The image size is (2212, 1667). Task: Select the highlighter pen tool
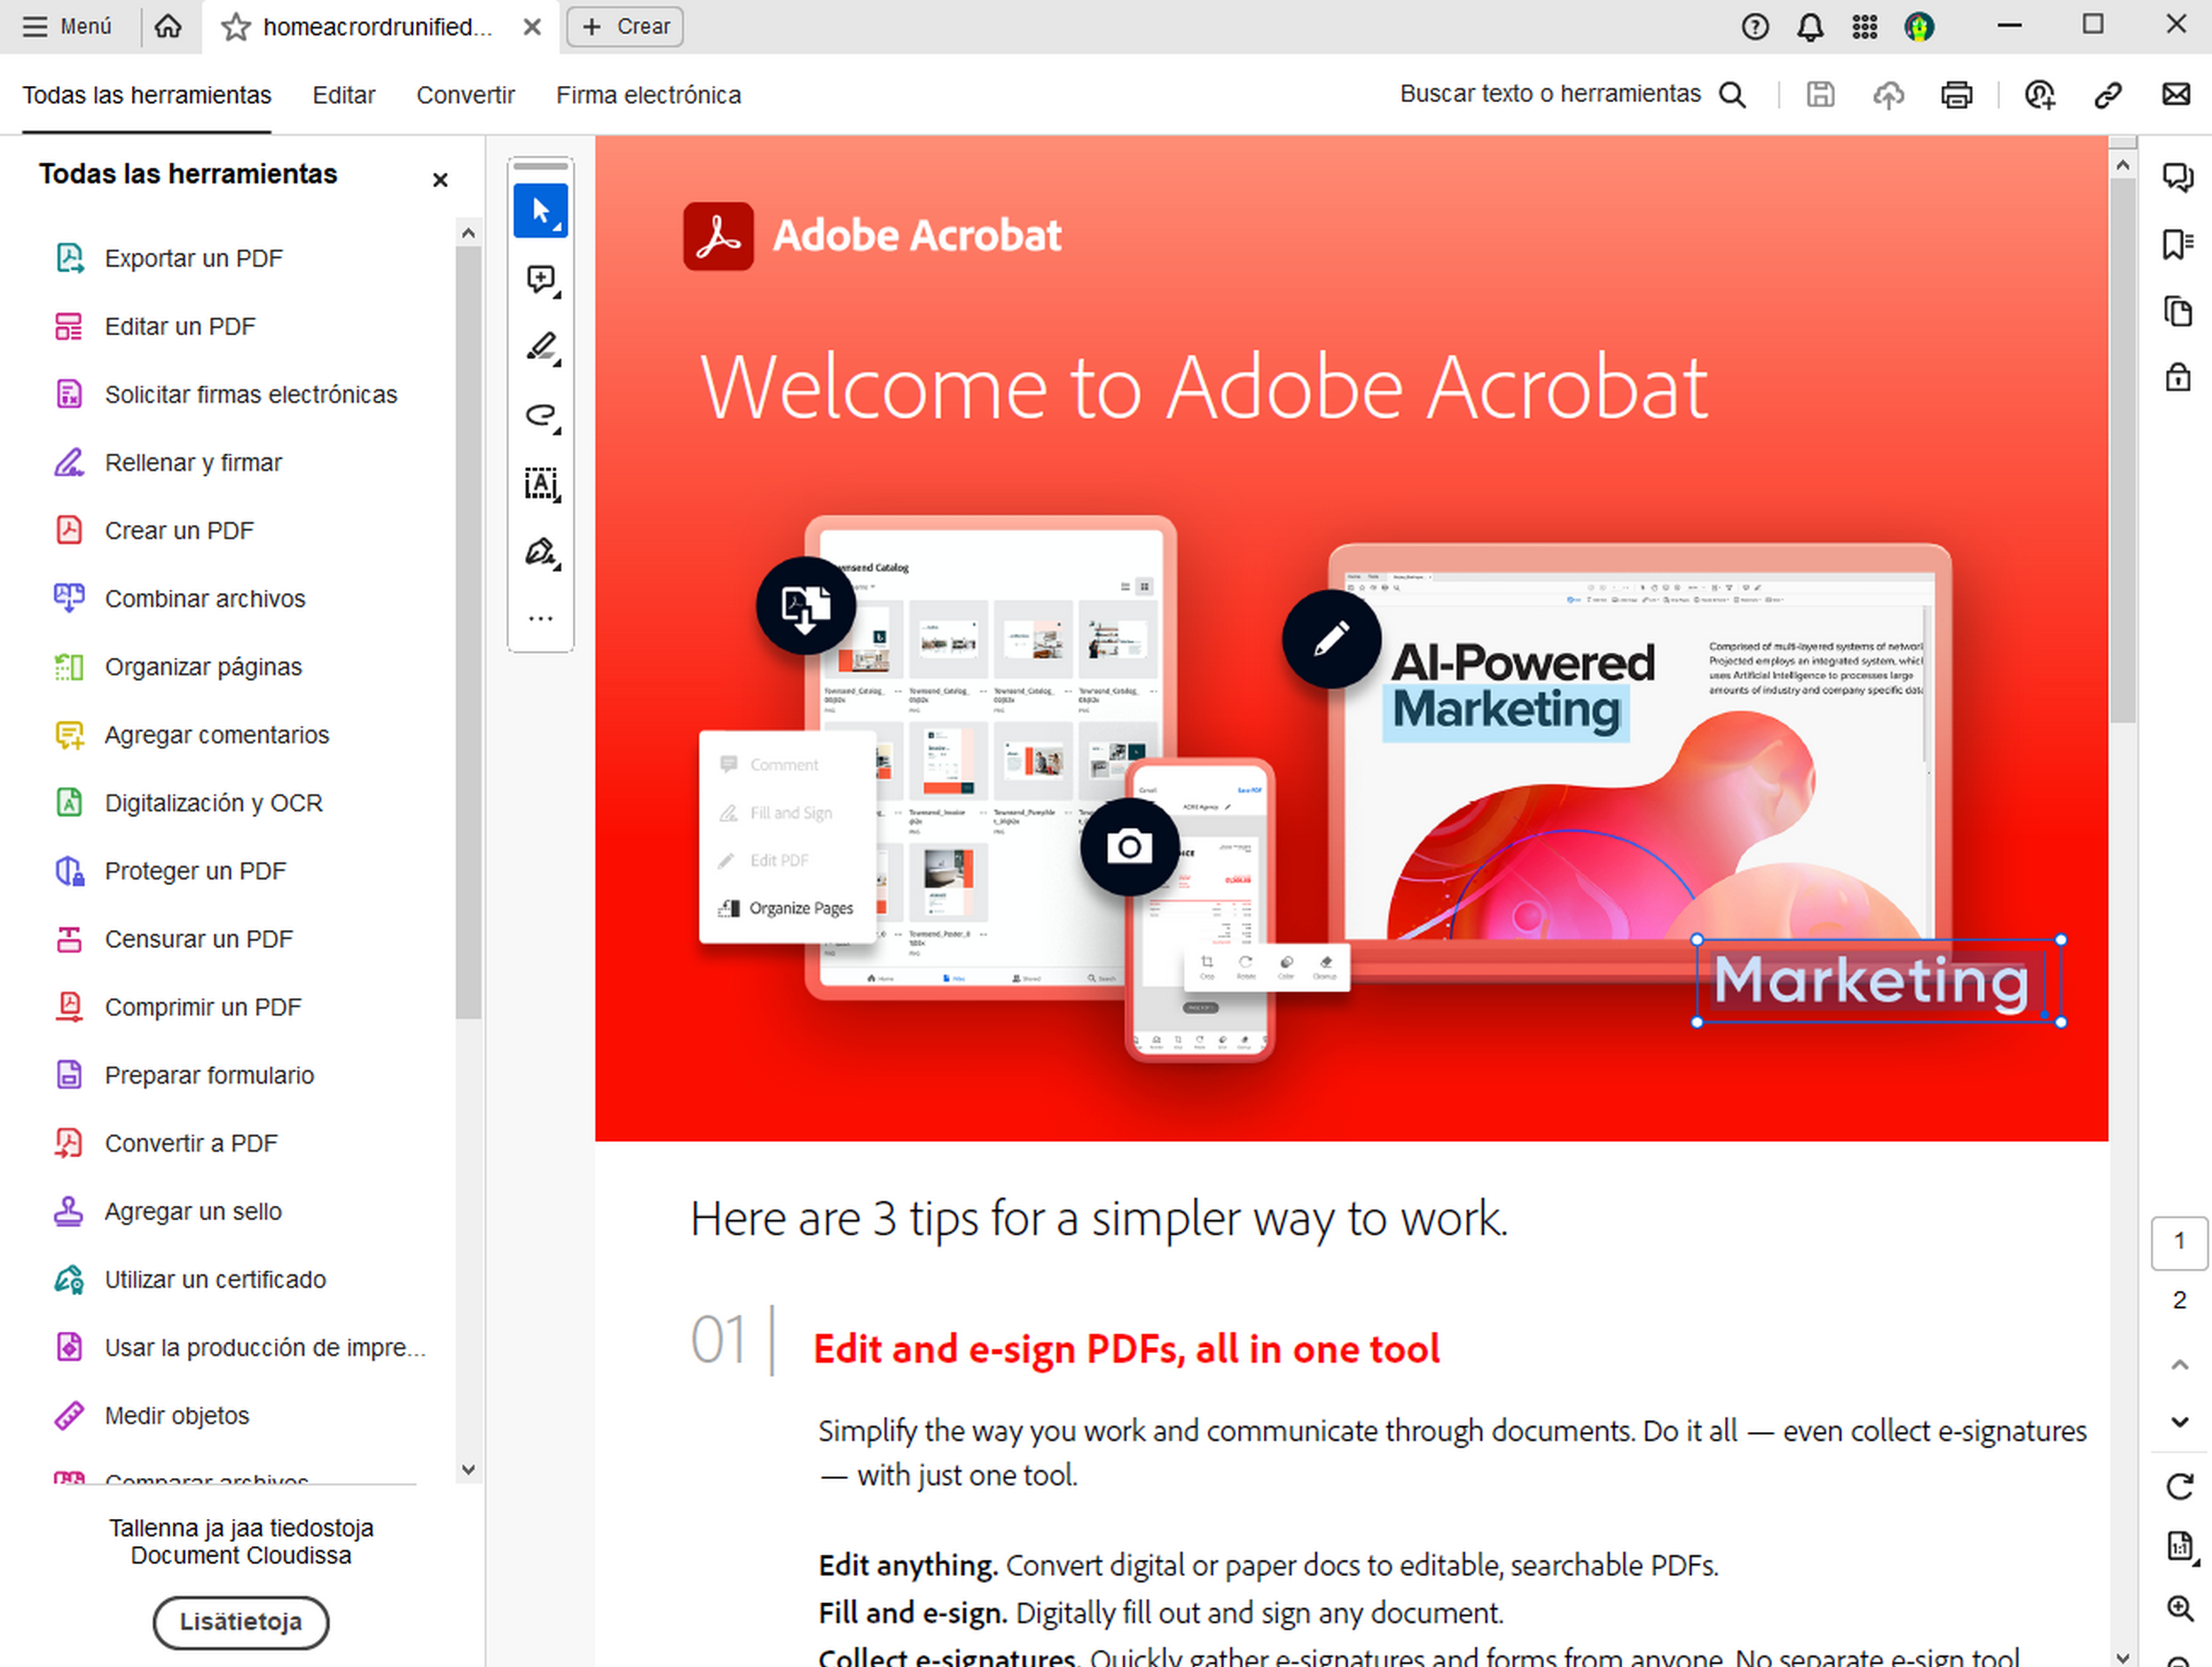coord(541,348)
